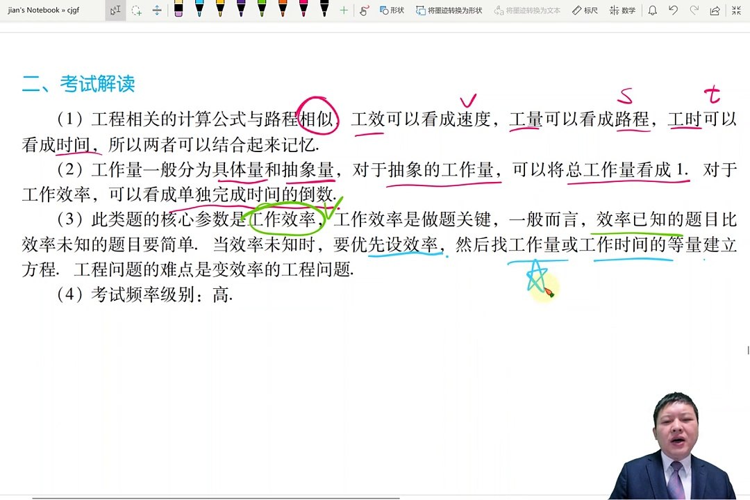750x500 pixels.
Task: Open the 数学 math assistant
Action: click(622, 10)
